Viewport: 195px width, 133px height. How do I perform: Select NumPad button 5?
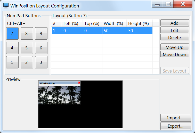pyautogui.click(x=27, y=48)
